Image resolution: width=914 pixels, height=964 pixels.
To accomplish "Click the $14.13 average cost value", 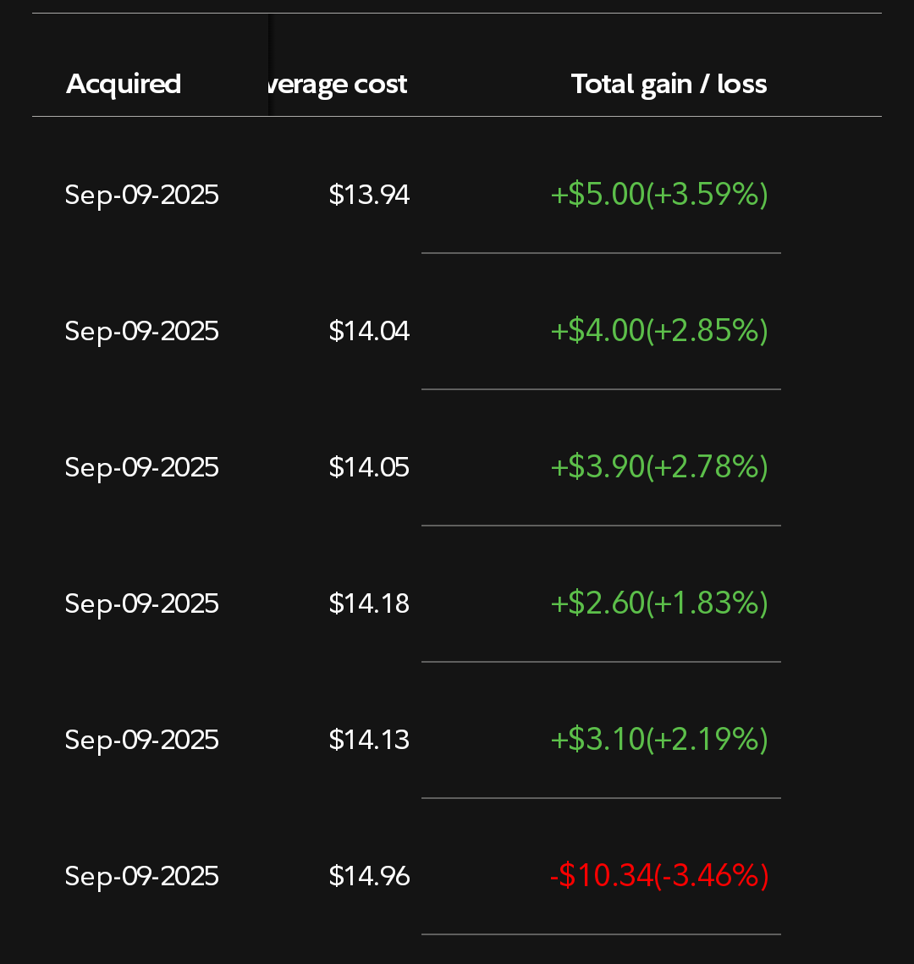I will (369, 741).
